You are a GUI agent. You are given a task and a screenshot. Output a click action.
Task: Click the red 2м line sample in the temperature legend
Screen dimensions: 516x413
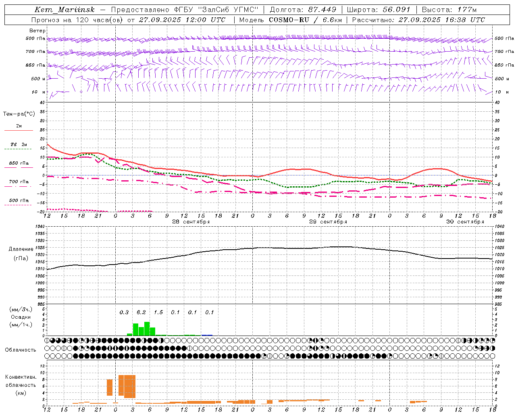[x=19, y=131]
